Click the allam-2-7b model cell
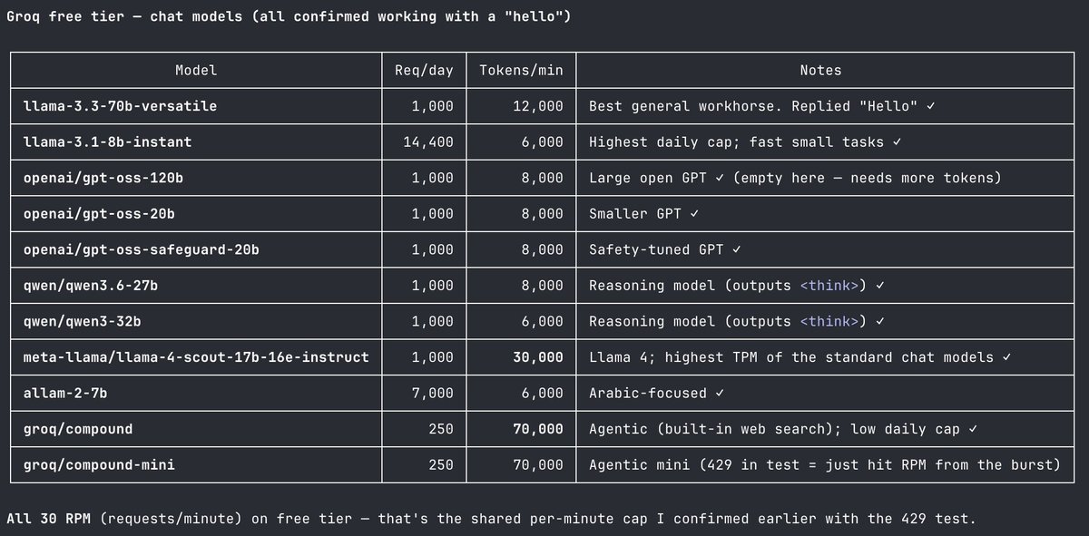 [69, 393]
